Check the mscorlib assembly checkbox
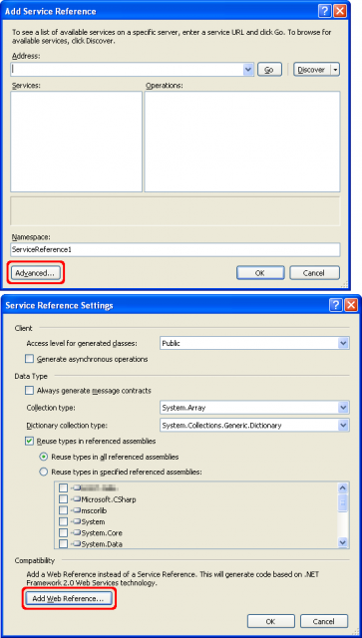The width and height of the screenshot is (362, 638). coord(64,510)
